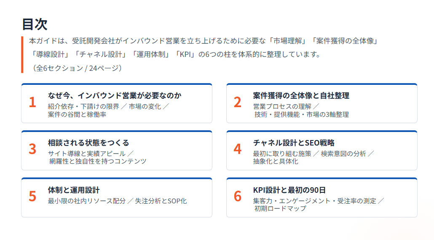Click the orange number 2 badge
Screen dimensions: 434x240
coord(238,102)
